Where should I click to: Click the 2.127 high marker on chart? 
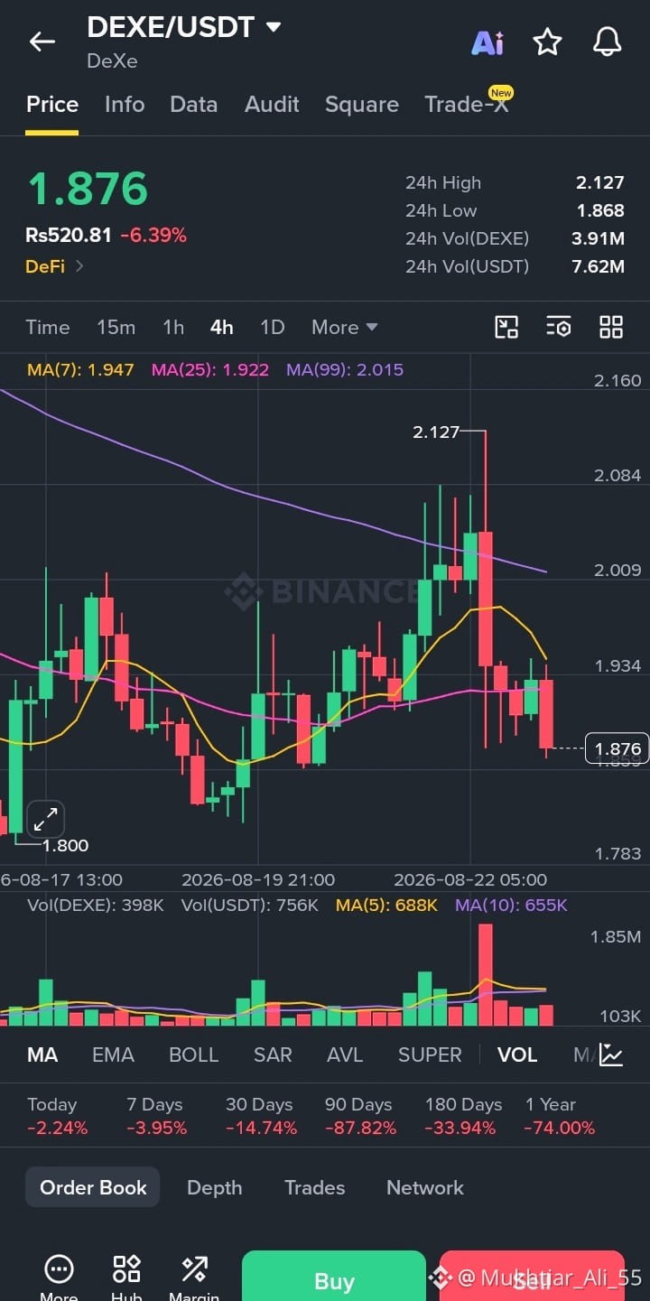click(436, 432)
